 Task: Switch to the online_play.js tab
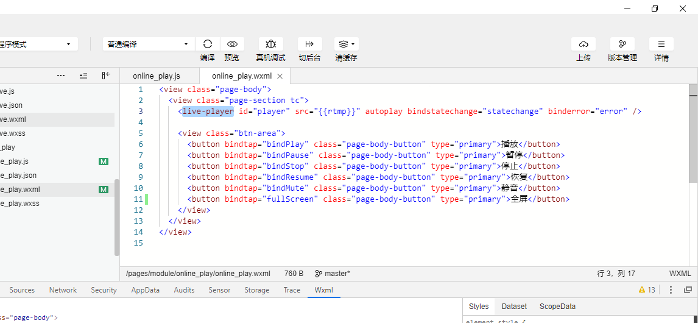157,76
